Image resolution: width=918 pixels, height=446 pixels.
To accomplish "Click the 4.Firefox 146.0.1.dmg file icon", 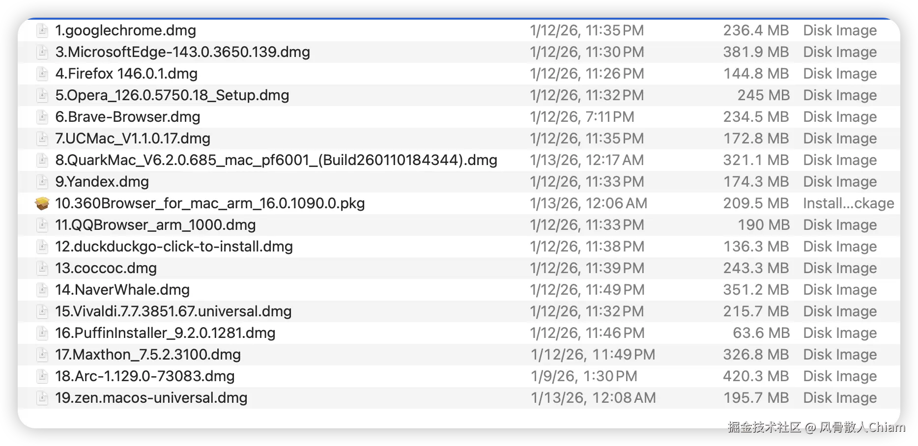I will [43, 74].
